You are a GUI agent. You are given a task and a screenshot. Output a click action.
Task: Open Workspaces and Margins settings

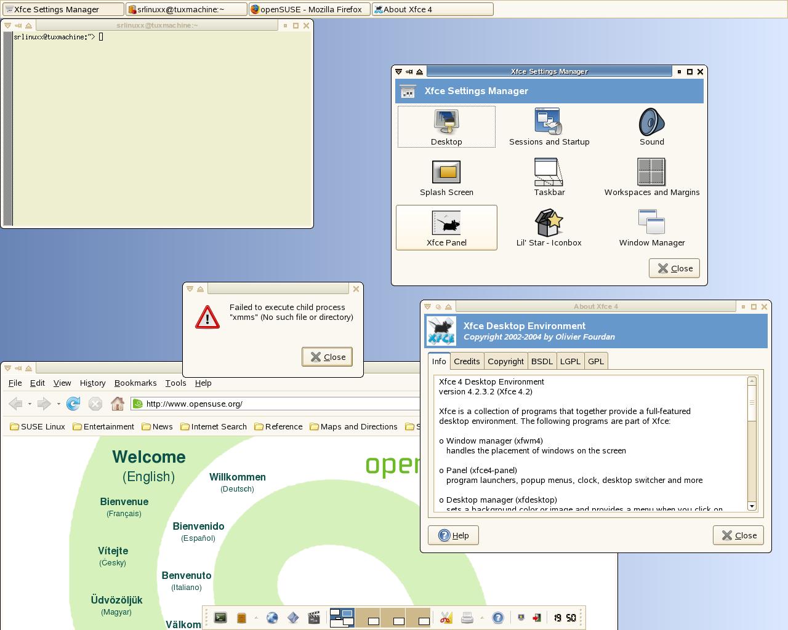pos(652,177)
